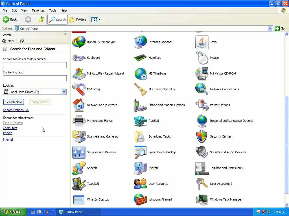Open the Windows Firewall icon

[x=141, y=199]
